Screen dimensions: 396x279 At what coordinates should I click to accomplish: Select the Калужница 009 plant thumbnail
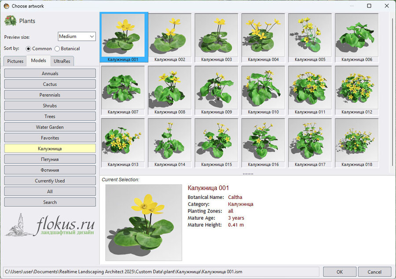point(216,90)
